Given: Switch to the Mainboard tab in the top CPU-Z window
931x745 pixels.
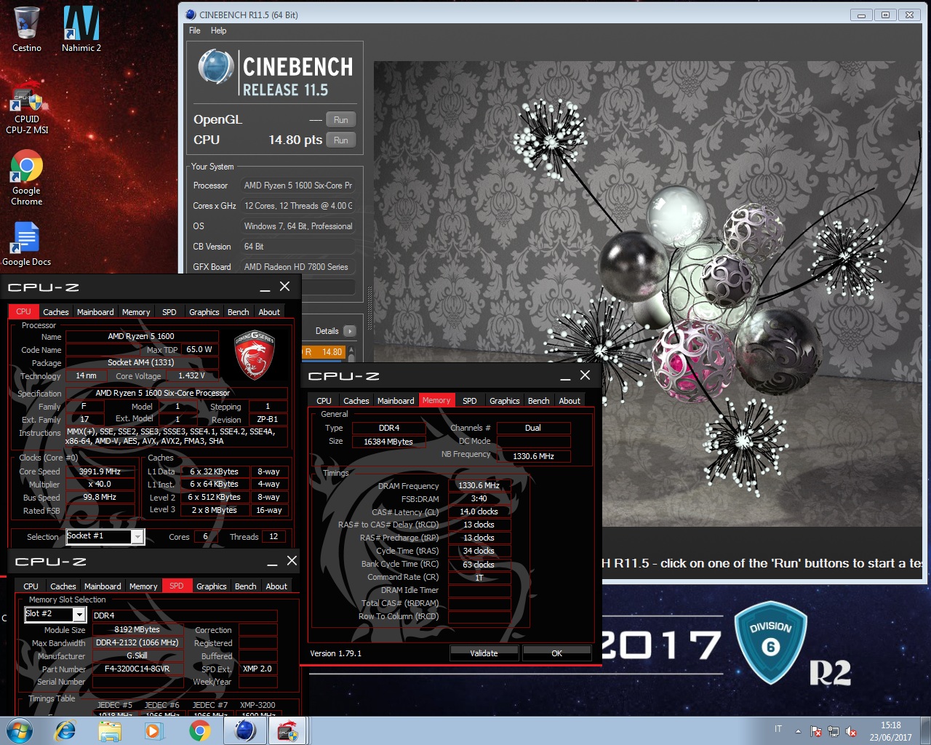Looking at the screenshot, I should pos(95,312).
